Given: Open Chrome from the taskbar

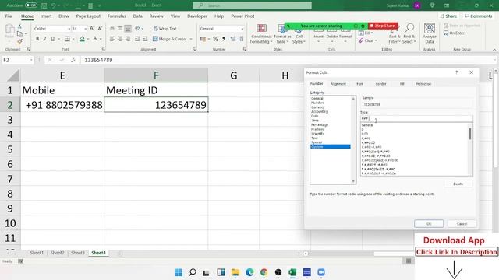Looking at the screenshot, I should [x=264, y=272].
